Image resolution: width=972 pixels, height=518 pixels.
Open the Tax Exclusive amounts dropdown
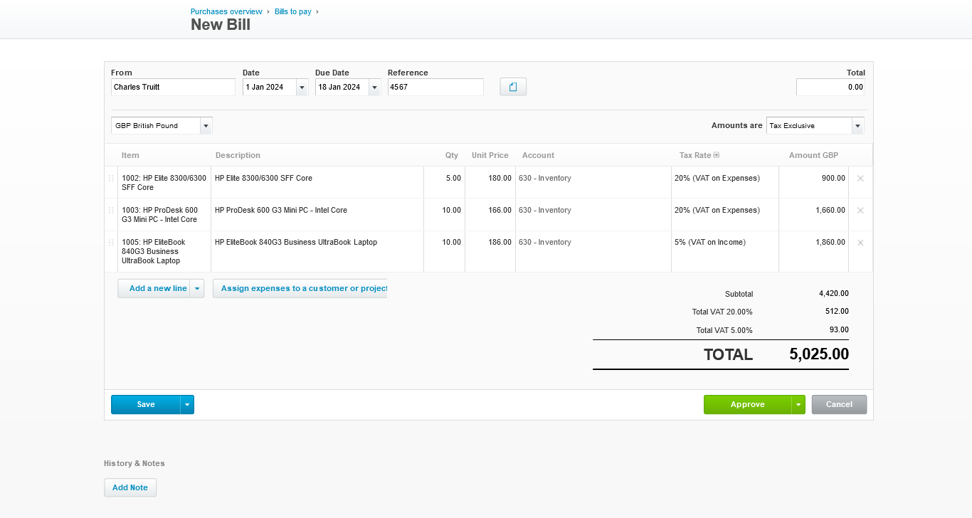point(858,126)
